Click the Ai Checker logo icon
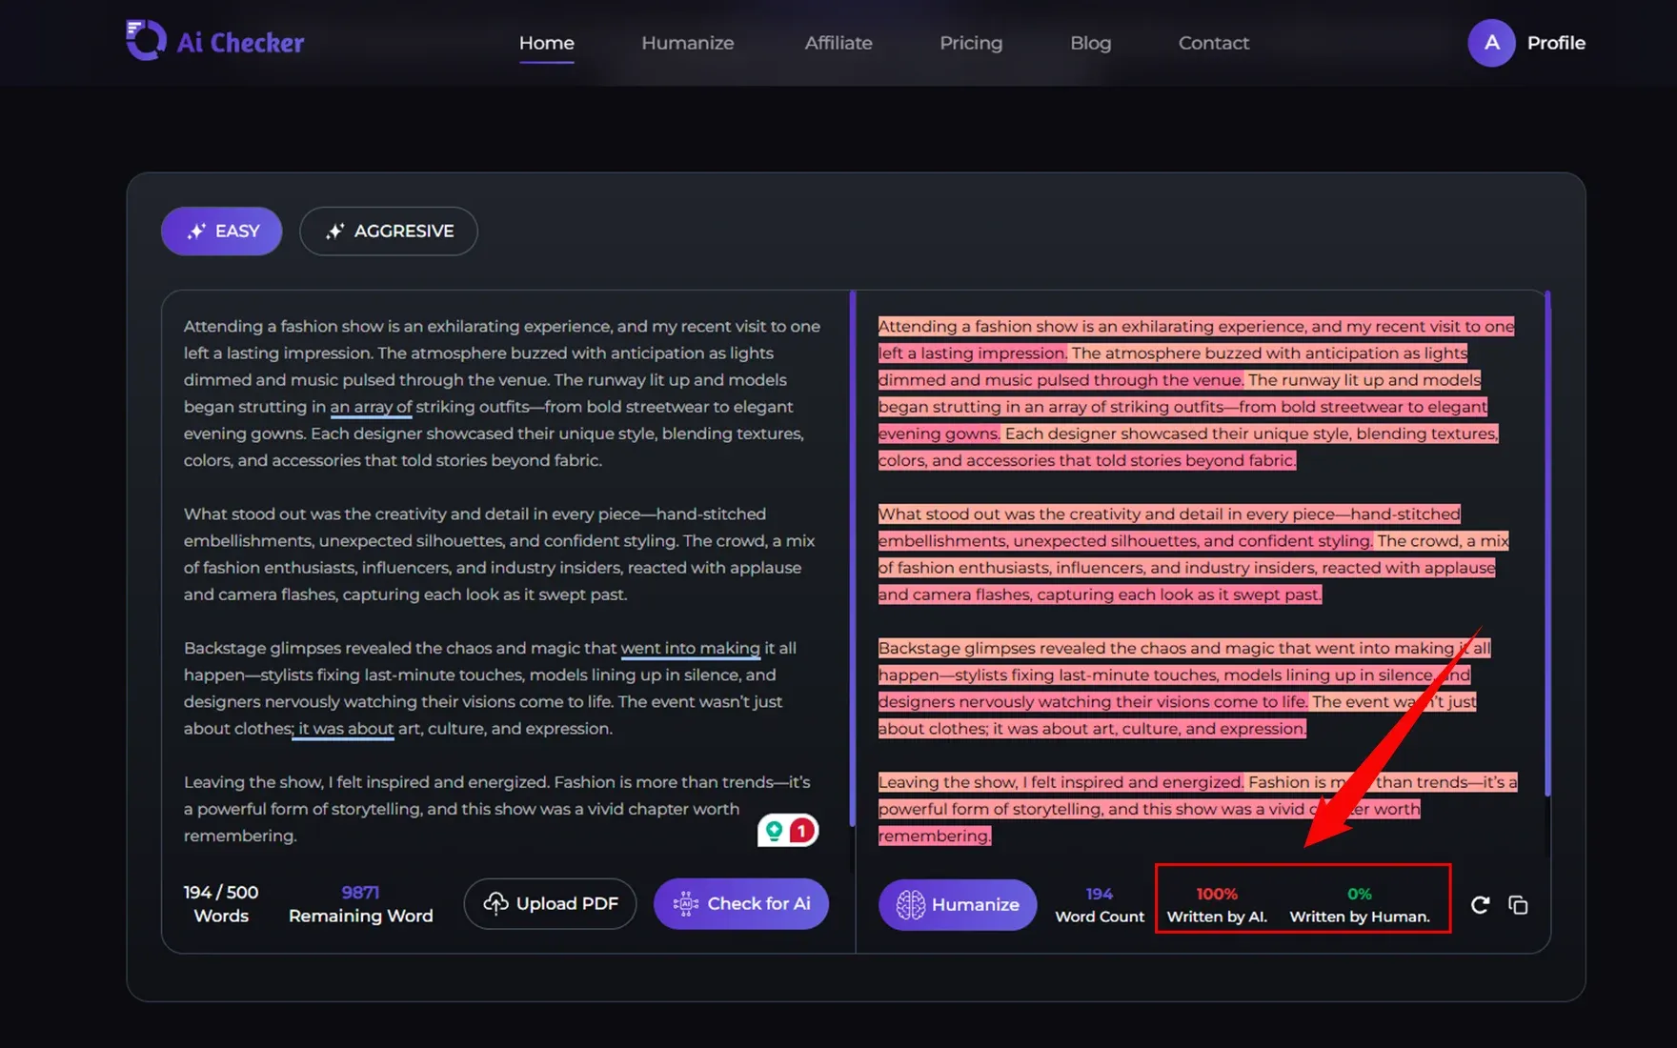 point(145,40)
